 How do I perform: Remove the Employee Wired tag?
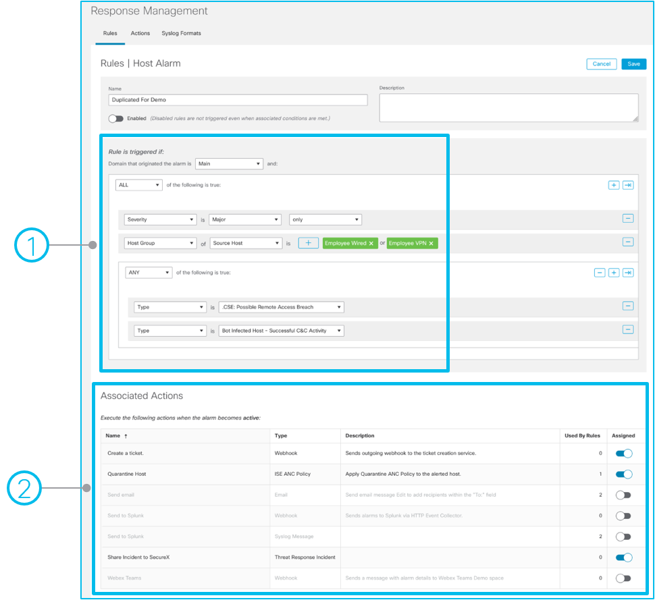tap(371, 243)
